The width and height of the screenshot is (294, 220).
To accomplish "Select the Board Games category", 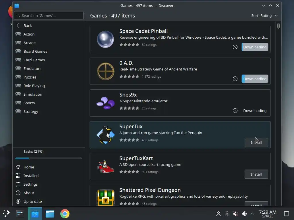I will [49, 52].
